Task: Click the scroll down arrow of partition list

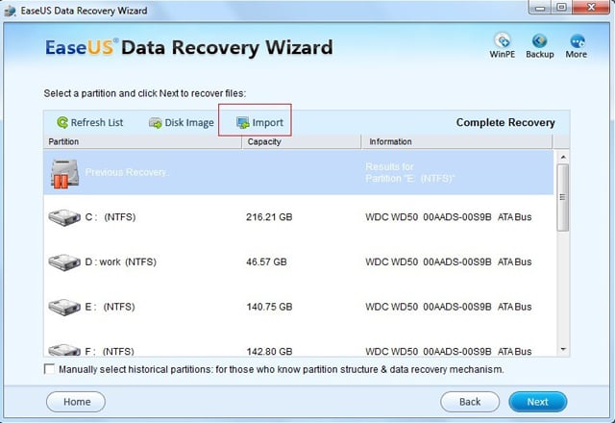Action: 563,349
